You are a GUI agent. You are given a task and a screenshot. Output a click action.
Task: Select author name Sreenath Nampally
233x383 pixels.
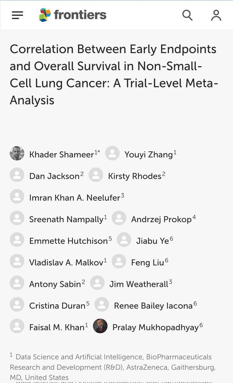[66, 219]
